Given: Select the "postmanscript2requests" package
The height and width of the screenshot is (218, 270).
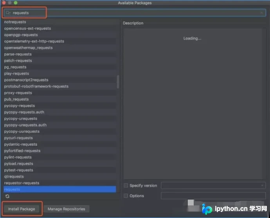Looking at the screenshot, I should coord(60,80).
